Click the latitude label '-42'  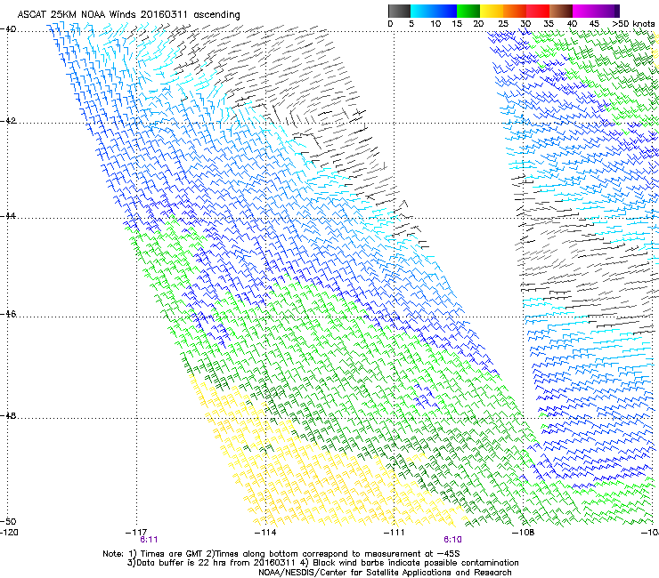coord(8,121)
